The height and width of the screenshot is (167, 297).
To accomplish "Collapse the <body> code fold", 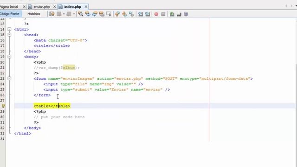I will coord(9,57).
